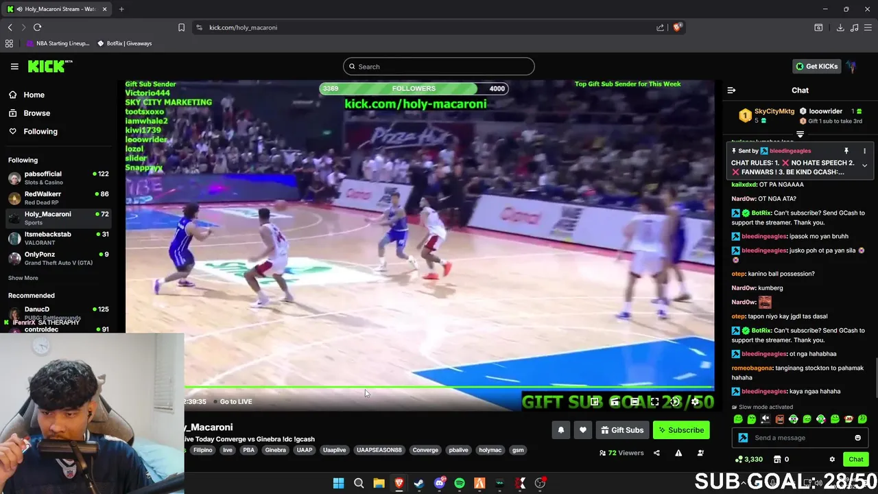Send message with Chat button
The width and height of the screenshot is (878, 494).
[x=856, y=459]
